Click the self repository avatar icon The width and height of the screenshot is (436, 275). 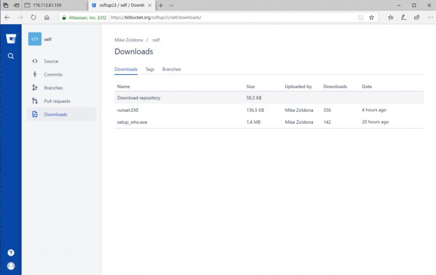point(34,39)
